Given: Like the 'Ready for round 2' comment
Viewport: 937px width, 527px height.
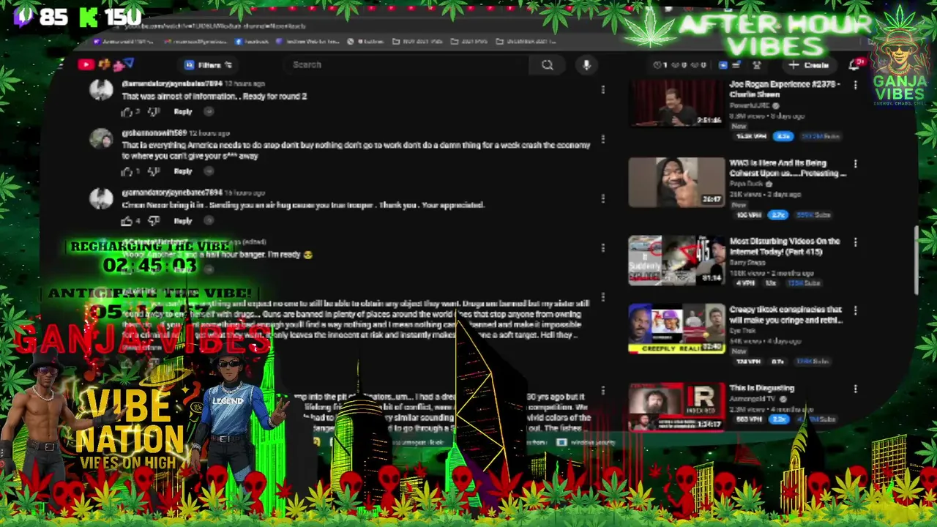Looking at the screenshot, I should point(127,112).
